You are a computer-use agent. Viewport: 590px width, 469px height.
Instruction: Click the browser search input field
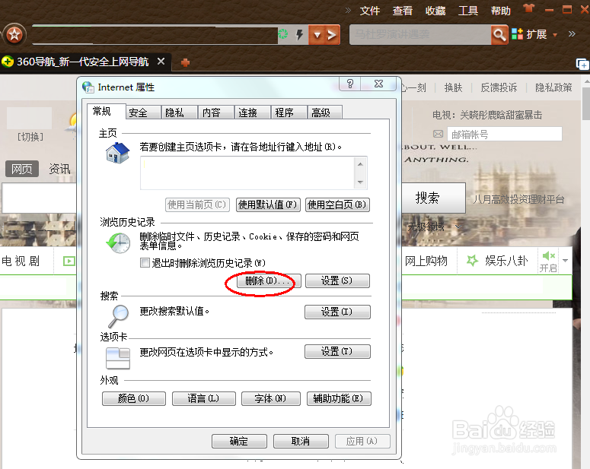coord(420,35)
